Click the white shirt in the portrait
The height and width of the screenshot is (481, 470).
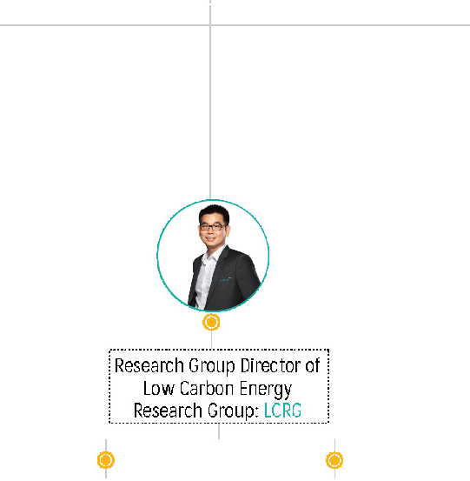point(206,276)
